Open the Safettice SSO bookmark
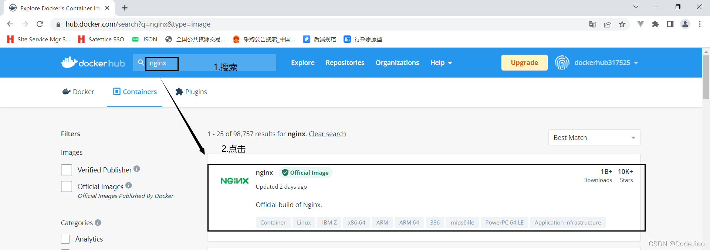Image resolution: width=710 pixels, height=250 pixels. pos(101,39)
